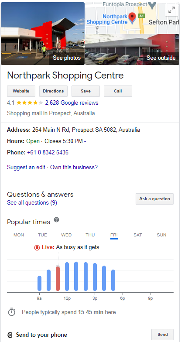Select the SUN popular times tab
Screen dimensions: 181x342
tap(161, 235)
